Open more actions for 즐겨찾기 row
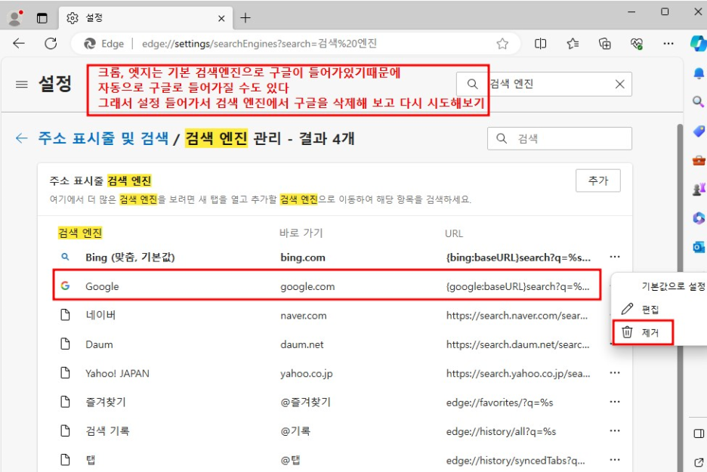The width and height of the screenshot is (707, 472). [615, 402]
